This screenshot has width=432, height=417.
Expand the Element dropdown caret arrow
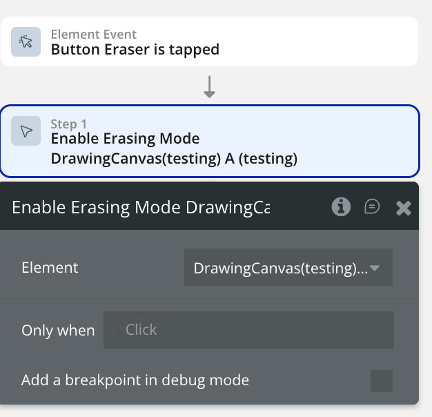point(375,267)
